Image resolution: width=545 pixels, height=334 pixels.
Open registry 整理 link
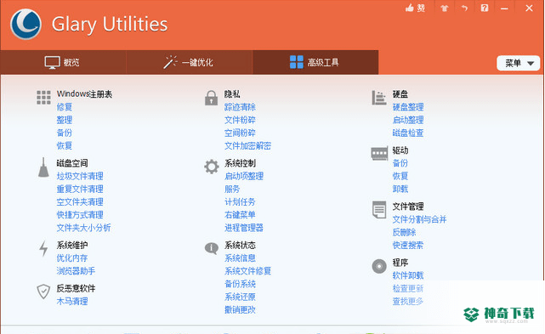tap(65, 120)
